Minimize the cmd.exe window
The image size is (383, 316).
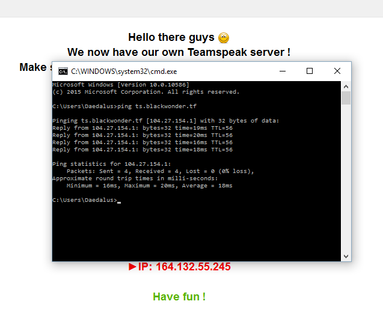(283, 71)
